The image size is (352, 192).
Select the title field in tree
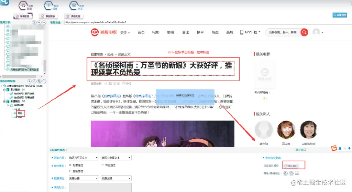pyautogui.click(x=20, y=113)
